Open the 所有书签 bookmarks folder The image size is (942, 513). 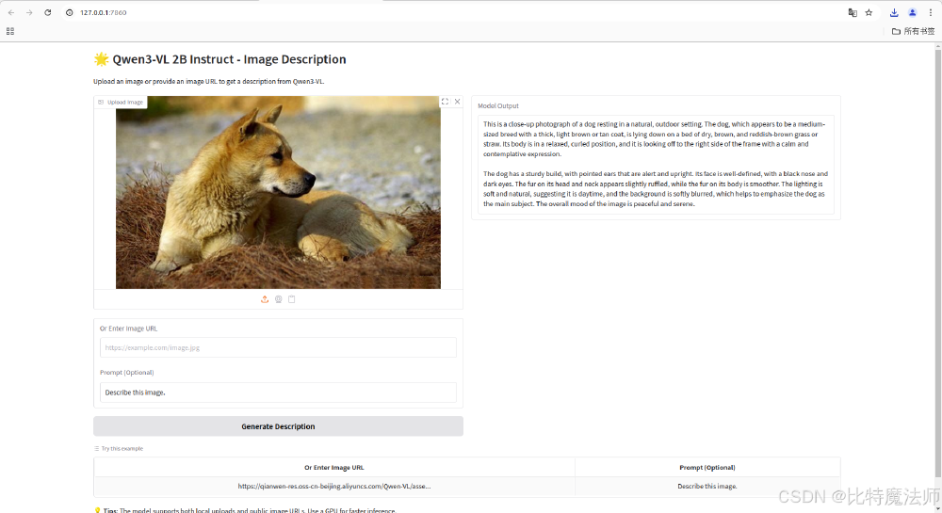[x=913, y=31]
